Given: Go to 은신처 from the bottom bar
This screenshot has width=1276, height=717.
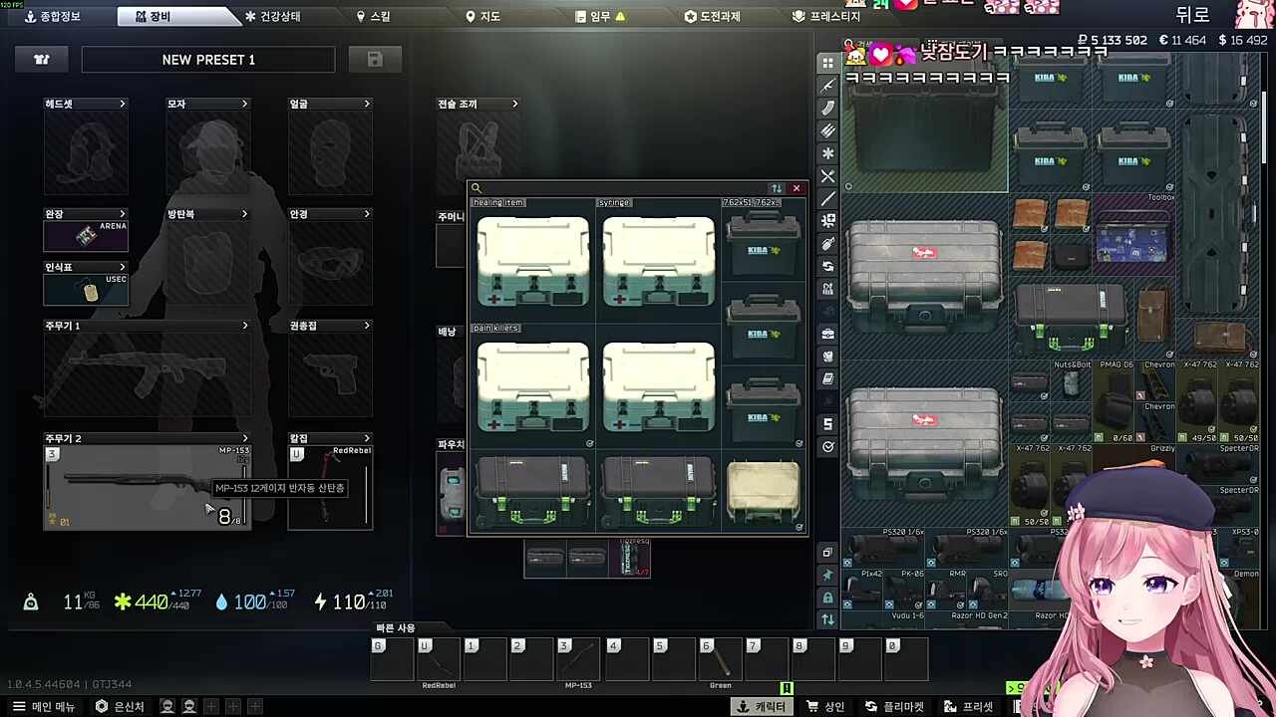Looking at the screenshot, I should [x=120, y=706].
